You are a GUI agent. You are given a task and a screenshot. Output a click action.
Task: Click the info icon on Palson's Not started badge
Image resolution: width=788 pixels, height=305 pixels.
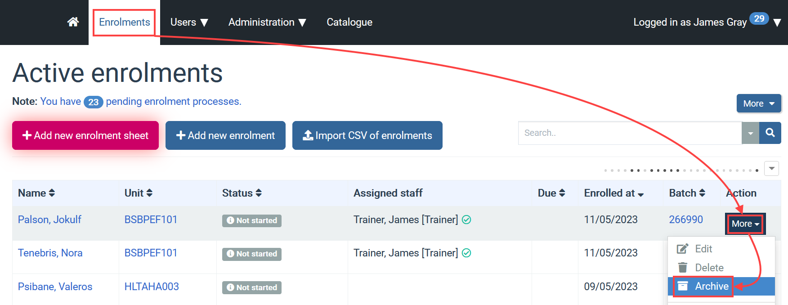(x=231, y=220)
